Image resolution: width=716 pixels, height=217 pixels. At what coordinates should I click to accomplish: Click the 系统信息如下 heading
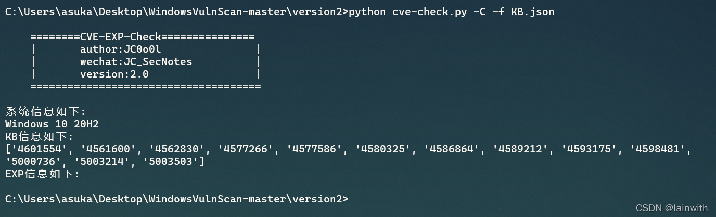click(45, 111)
